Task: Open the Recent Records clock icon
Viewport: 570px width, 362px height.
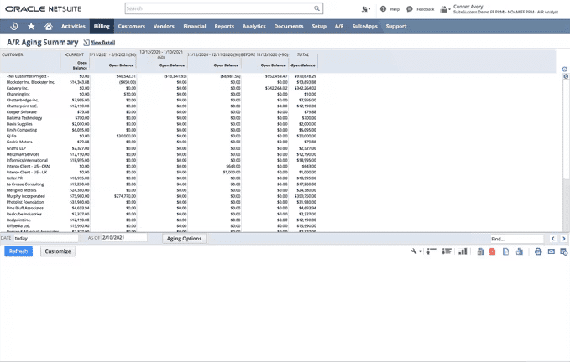Action: tap(15, 26)
